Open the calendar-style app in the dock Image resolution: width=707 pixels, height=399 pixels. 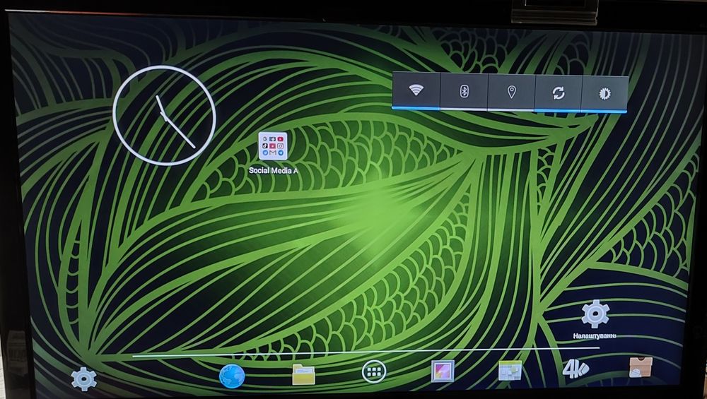pos(510,371)
